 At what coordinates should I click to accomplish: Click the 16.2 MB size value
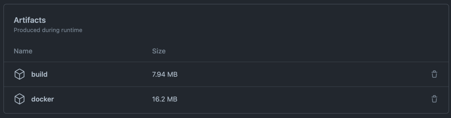165,99
